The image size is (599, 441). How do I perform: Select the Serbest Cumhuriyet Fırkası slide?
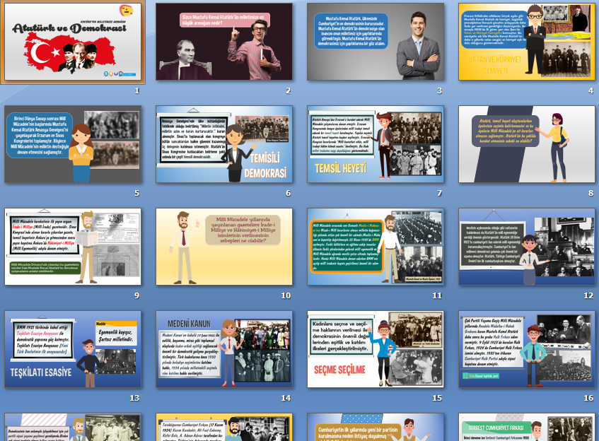coord(527,428)
